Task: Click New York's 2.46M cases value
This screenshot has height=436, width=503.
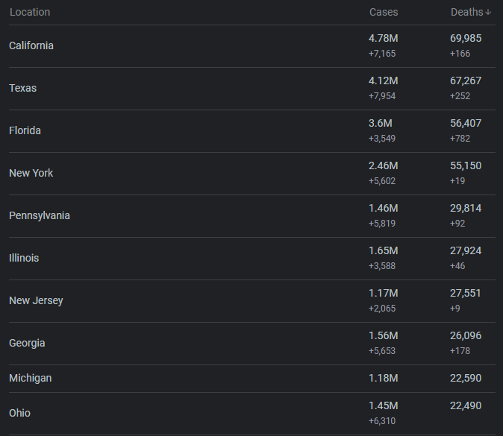Action: (x=384, y=165)
